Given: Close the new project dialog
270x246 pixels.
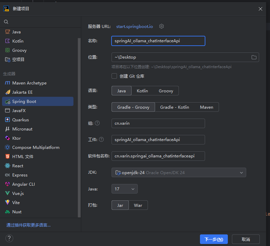Looking at the screenshot, I should point(260,9).
